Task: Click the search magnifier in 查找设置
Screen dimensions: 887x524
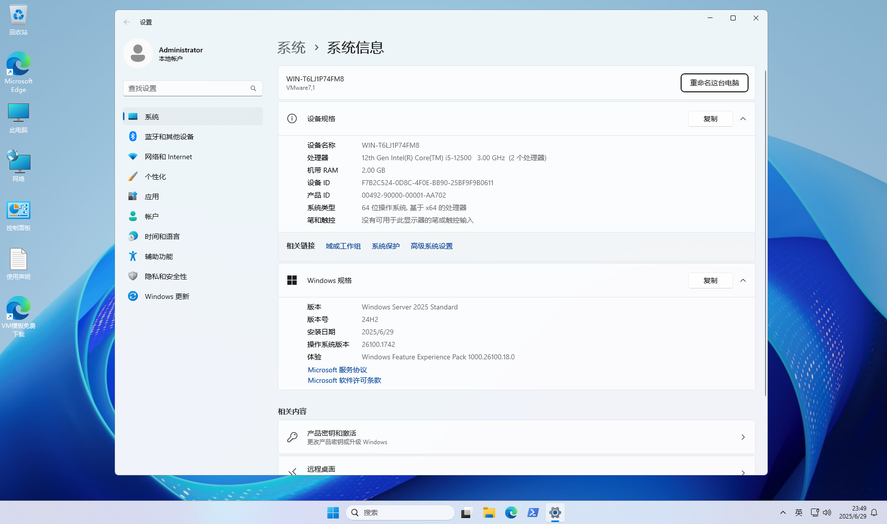Action: click(253, 88)
